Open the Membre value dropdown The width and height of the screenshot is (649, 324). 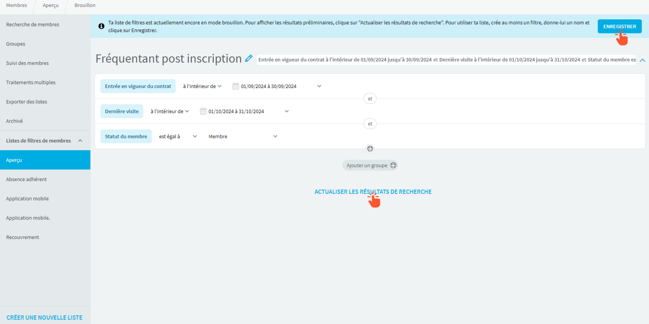tap(243, 136)
